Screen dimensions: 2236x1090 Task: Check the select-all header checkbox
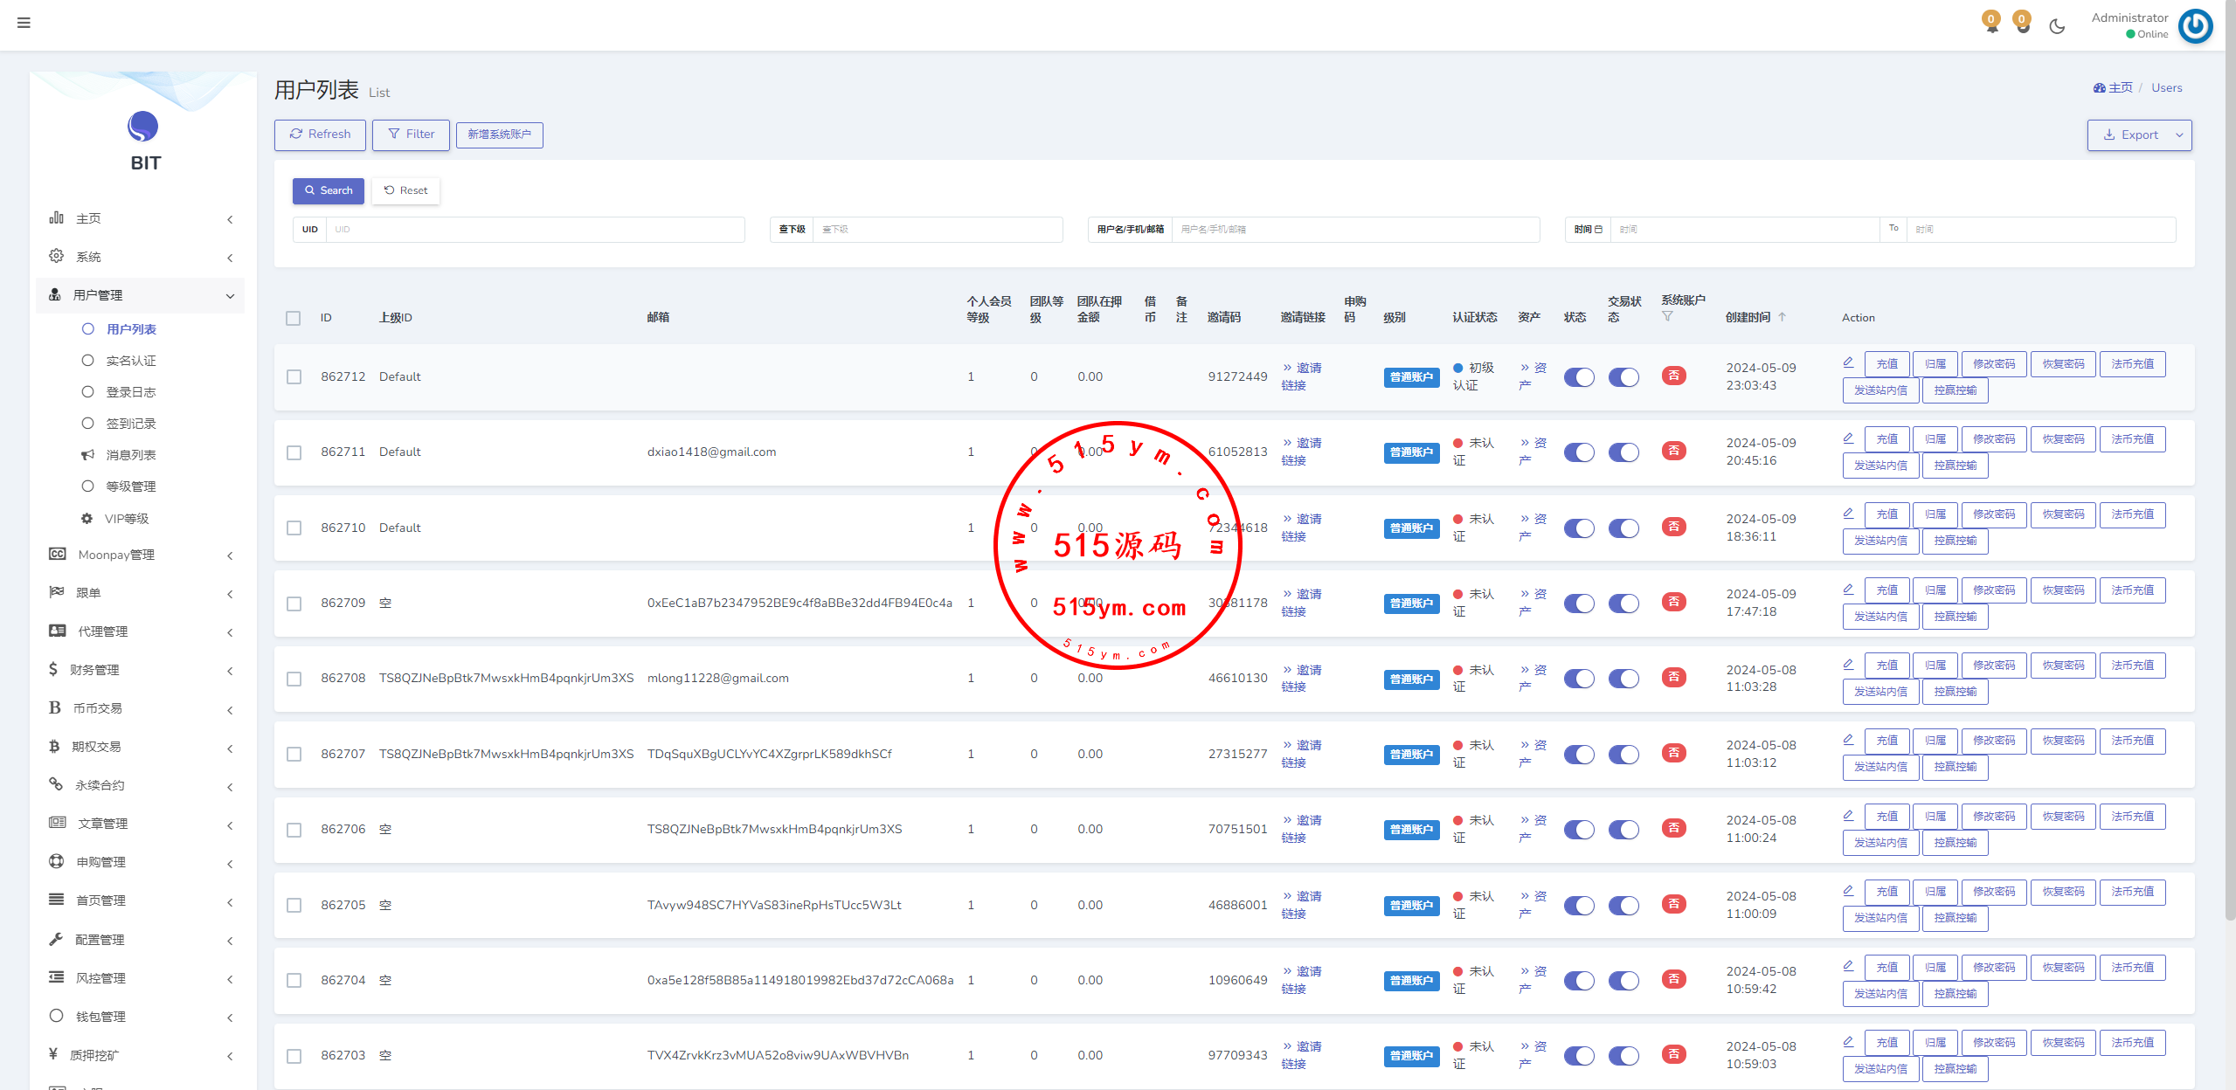[294, 318]
